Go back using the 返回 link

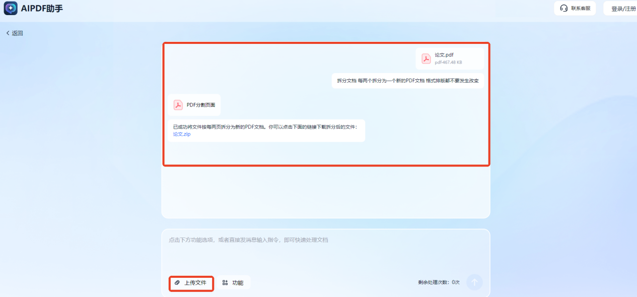(15, 33)
